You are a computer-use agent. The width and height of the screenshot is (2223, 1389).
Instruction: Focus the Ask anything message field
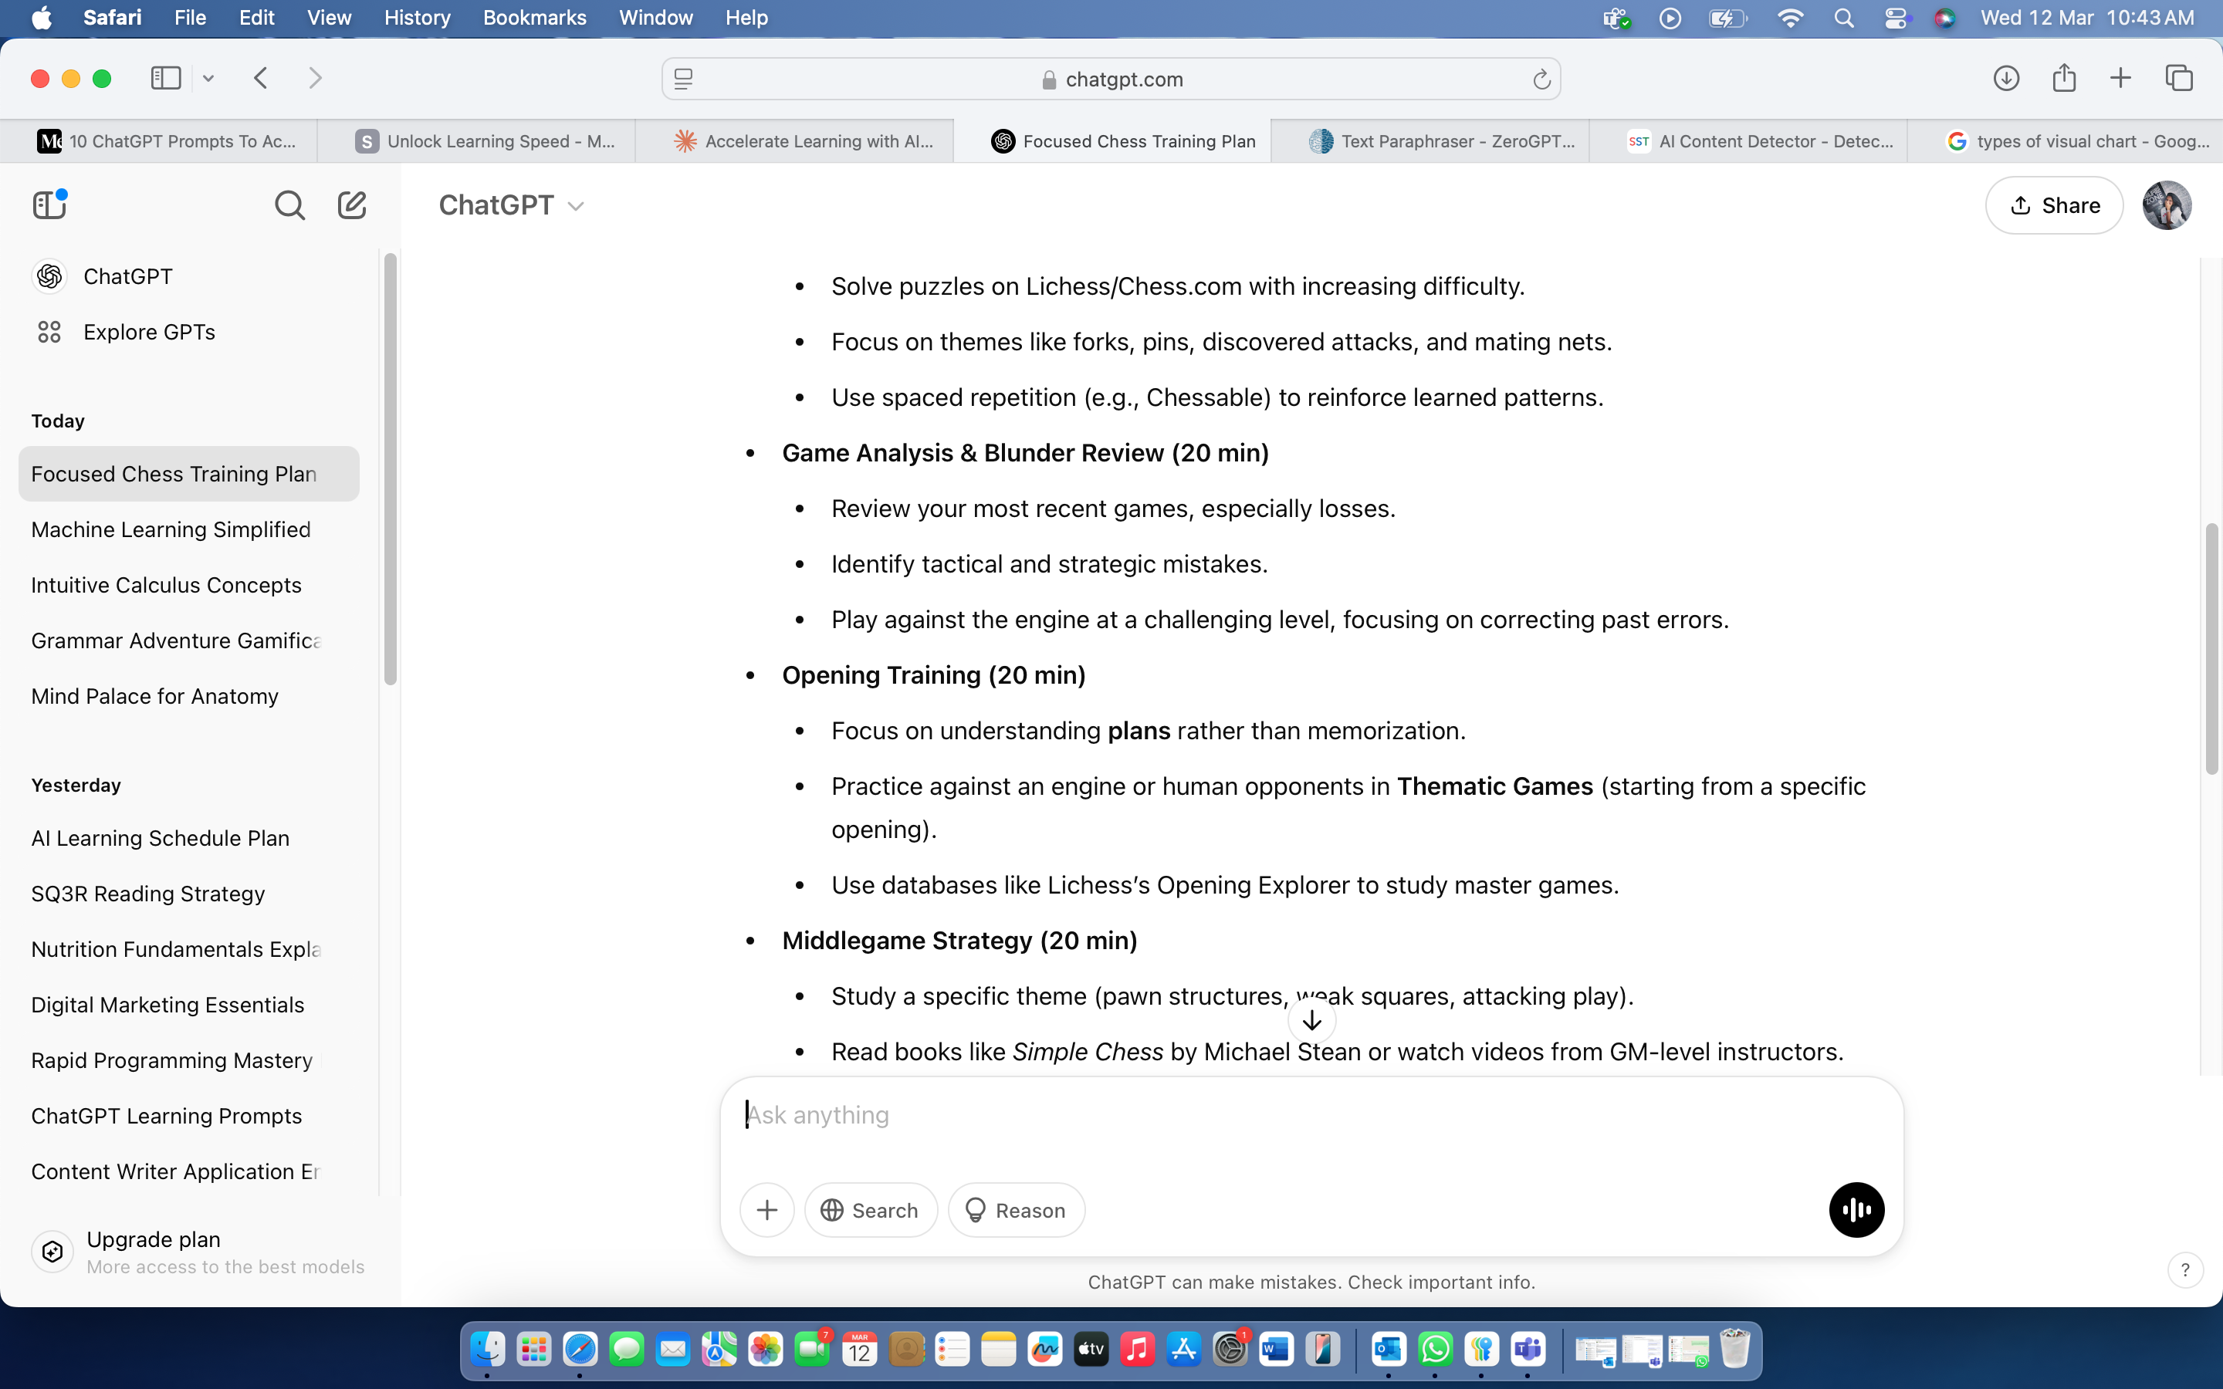pos(1311,1115)
